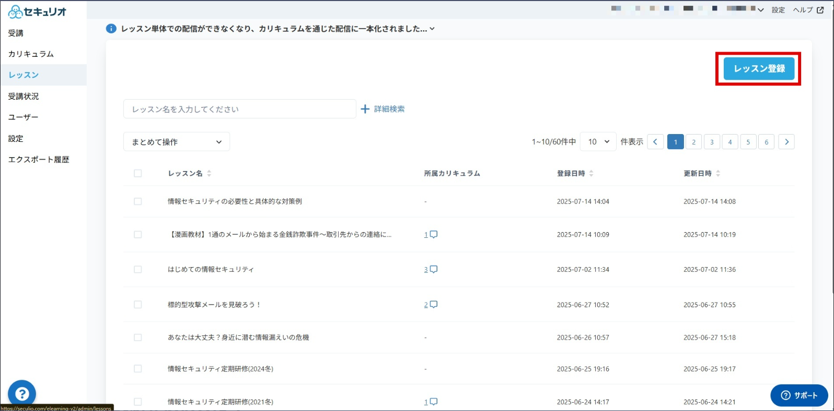Click the info icon in notice banner
The width and height of the screenshot is (834, 411).
(111, 29)
